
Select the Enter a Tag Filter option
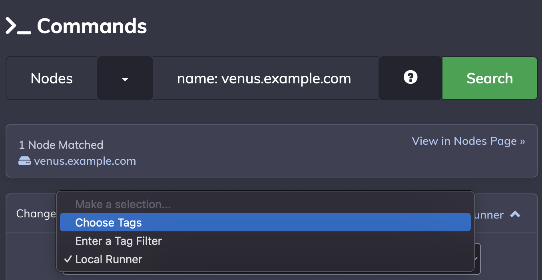coord(265,241)
